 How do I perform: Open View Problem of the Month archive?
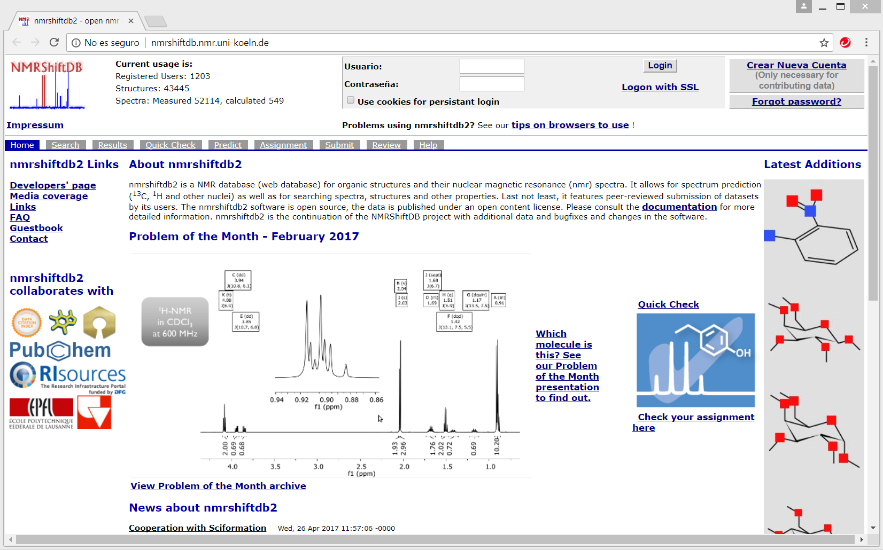click(x=218, y=486)
